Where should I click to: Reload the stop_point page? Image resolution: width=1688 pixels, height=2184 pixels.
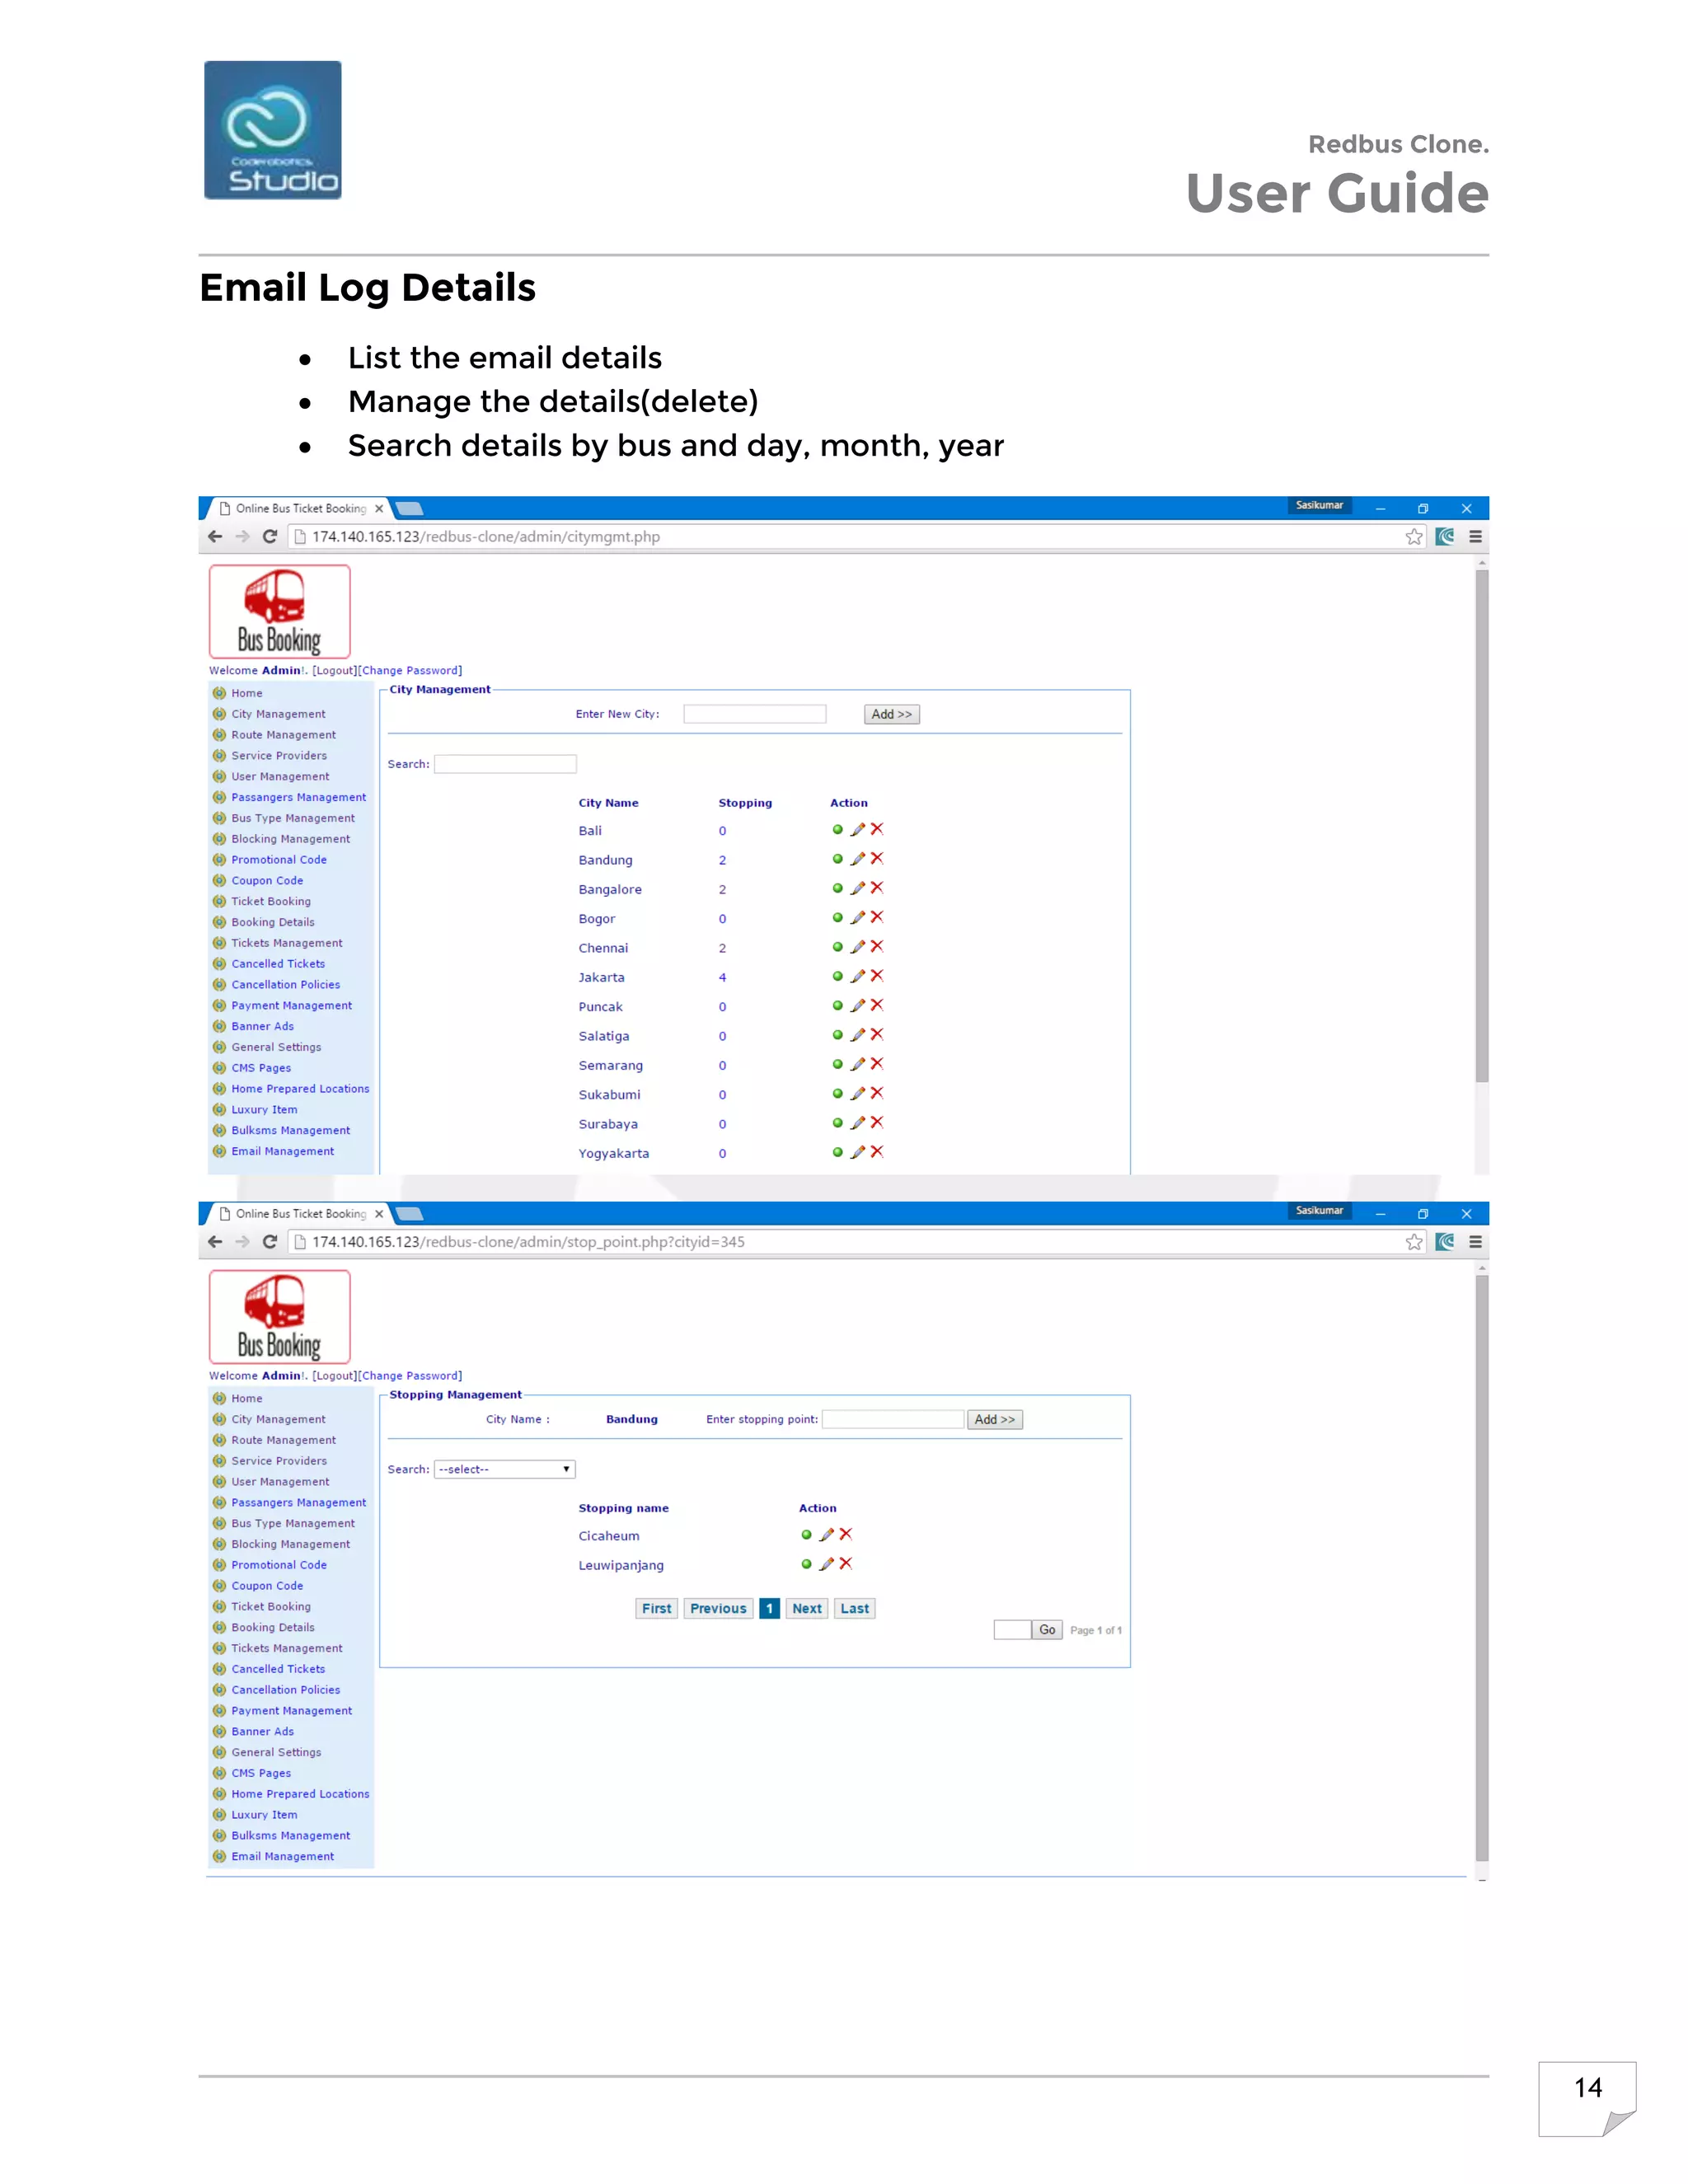click(x=270, y=1242)
